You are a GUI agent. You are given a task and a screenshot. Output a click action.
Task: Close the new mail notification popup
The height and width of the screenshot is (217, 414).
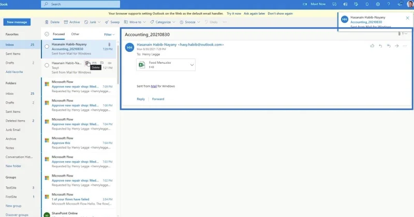point(407,18)
